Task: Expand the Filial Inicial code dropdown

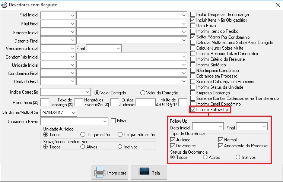Action: click(72, 15)
